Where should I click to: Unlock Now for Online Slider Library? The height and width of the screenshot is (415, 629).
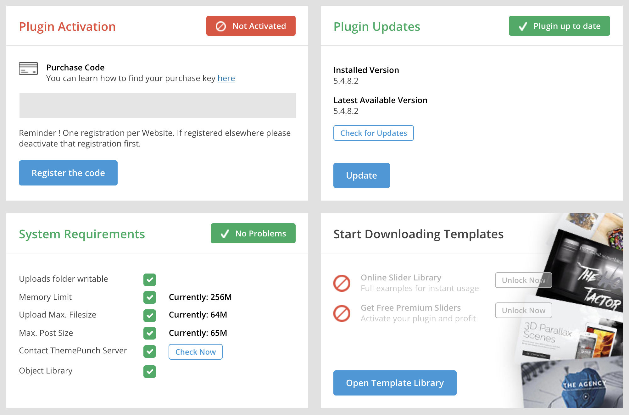click(523, 280)
